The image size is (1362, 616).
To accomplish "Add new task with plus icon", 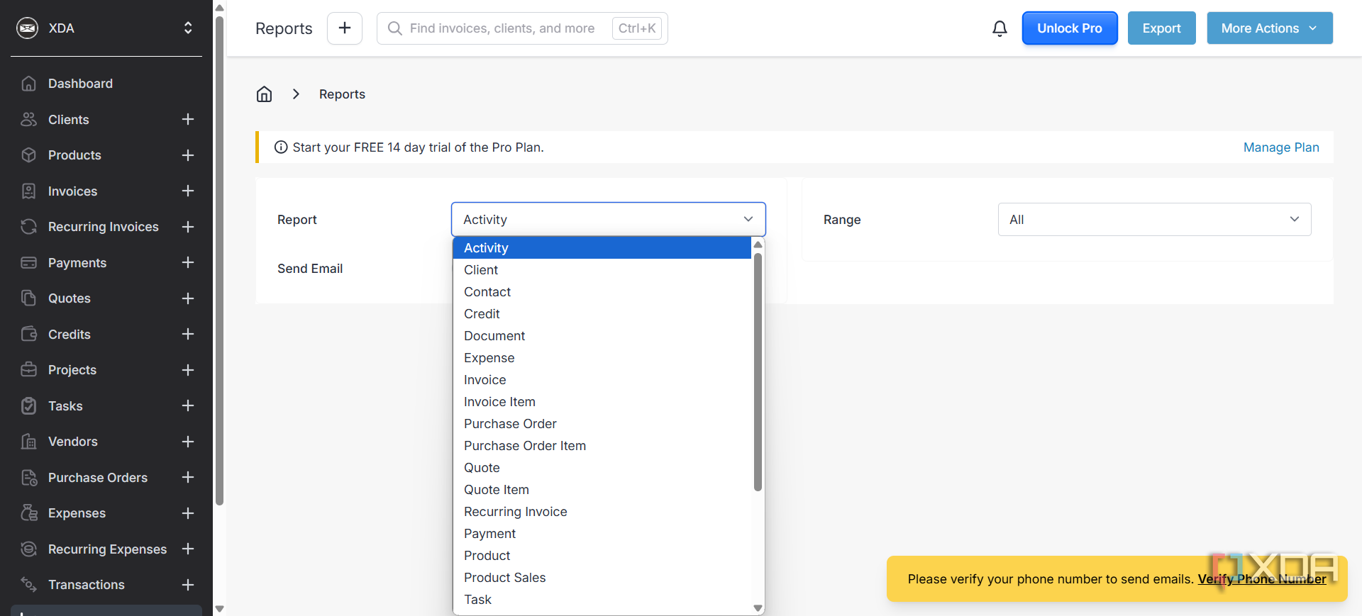I will tap(188, 405).
